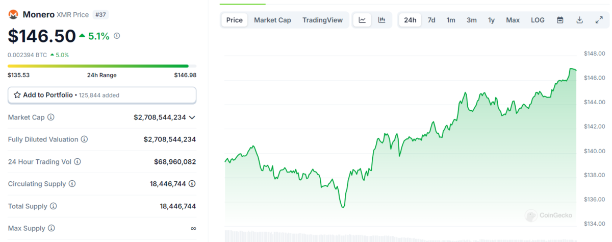612x242 pixels.
Task: Expand the Market Cap value chevron
Action: pos(192,117)
